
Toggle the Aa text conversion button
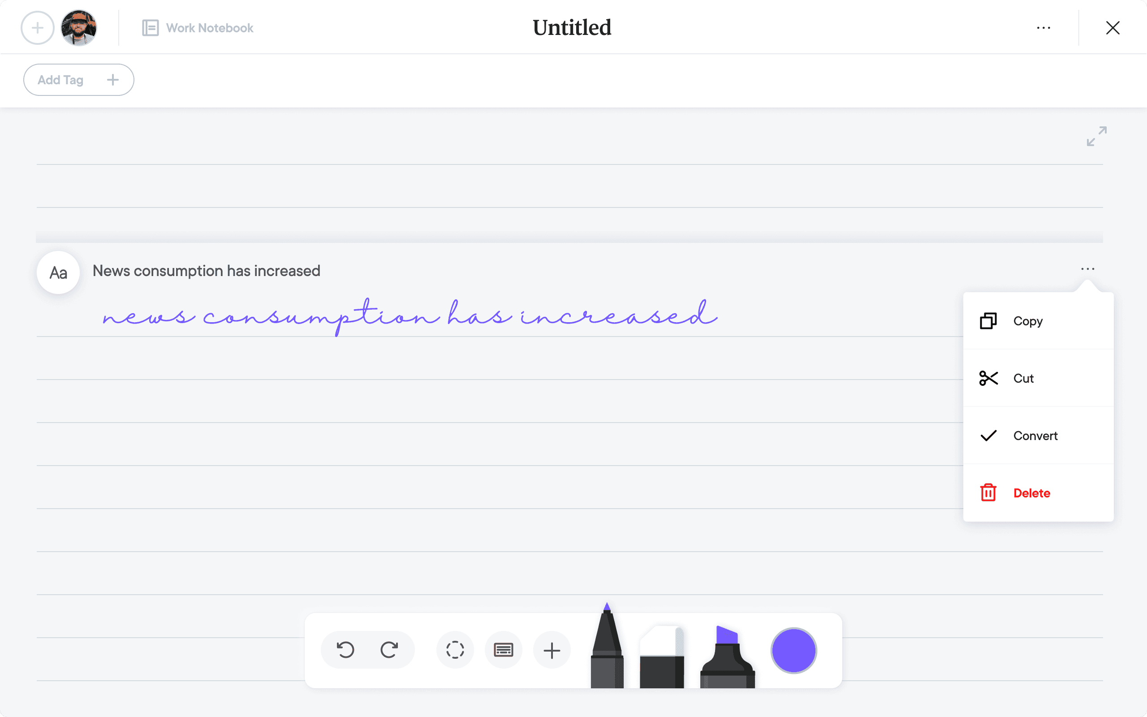point(58,272)
